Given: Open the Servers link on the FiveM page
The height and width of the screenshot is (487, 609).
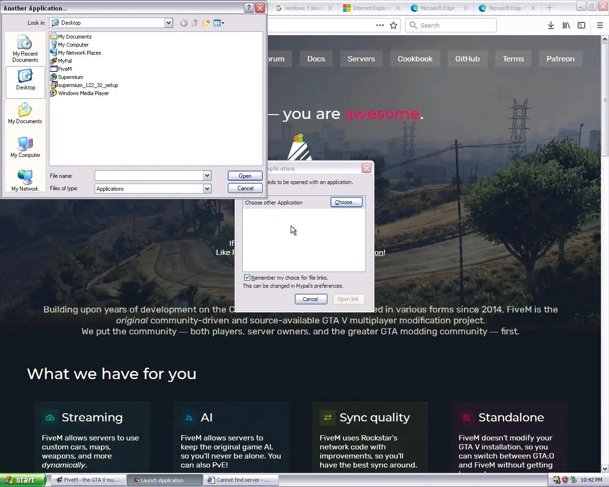Looking at the screenshot, I should [361, 59].
